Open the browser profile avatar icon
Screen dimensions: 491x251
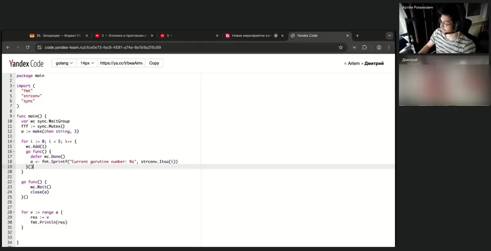point(379,47)
